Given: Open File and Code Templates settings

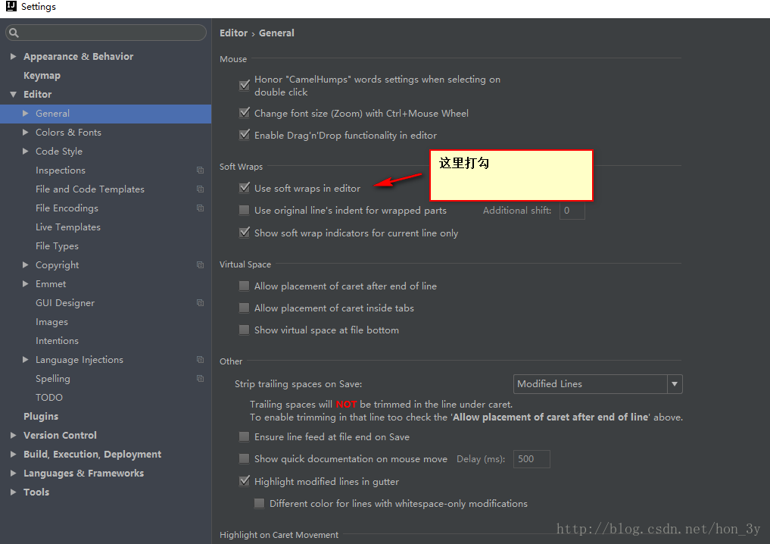Looking at the screenshot, I should point(90,189).
